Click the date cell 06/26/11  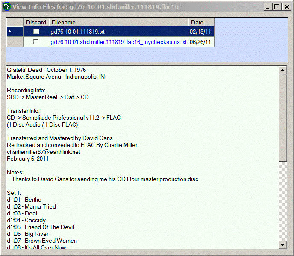[x=200, y=42]
